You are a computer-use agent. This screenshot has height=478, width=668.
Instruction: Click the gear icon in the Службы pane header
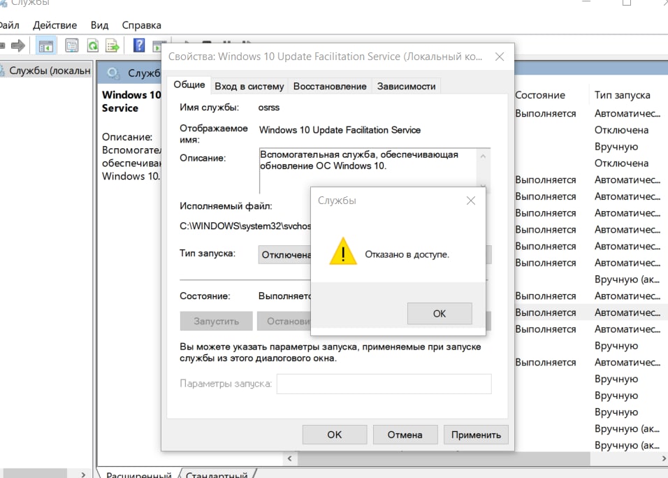coord(113,73)
